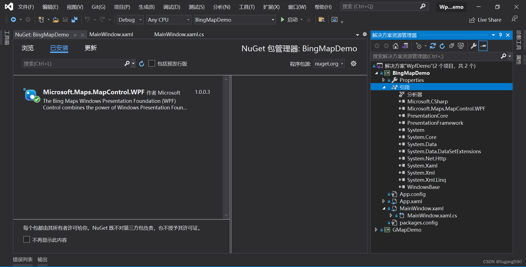Open the Debug configuration dropdown

pyautogui.click(x=130, y=20)
